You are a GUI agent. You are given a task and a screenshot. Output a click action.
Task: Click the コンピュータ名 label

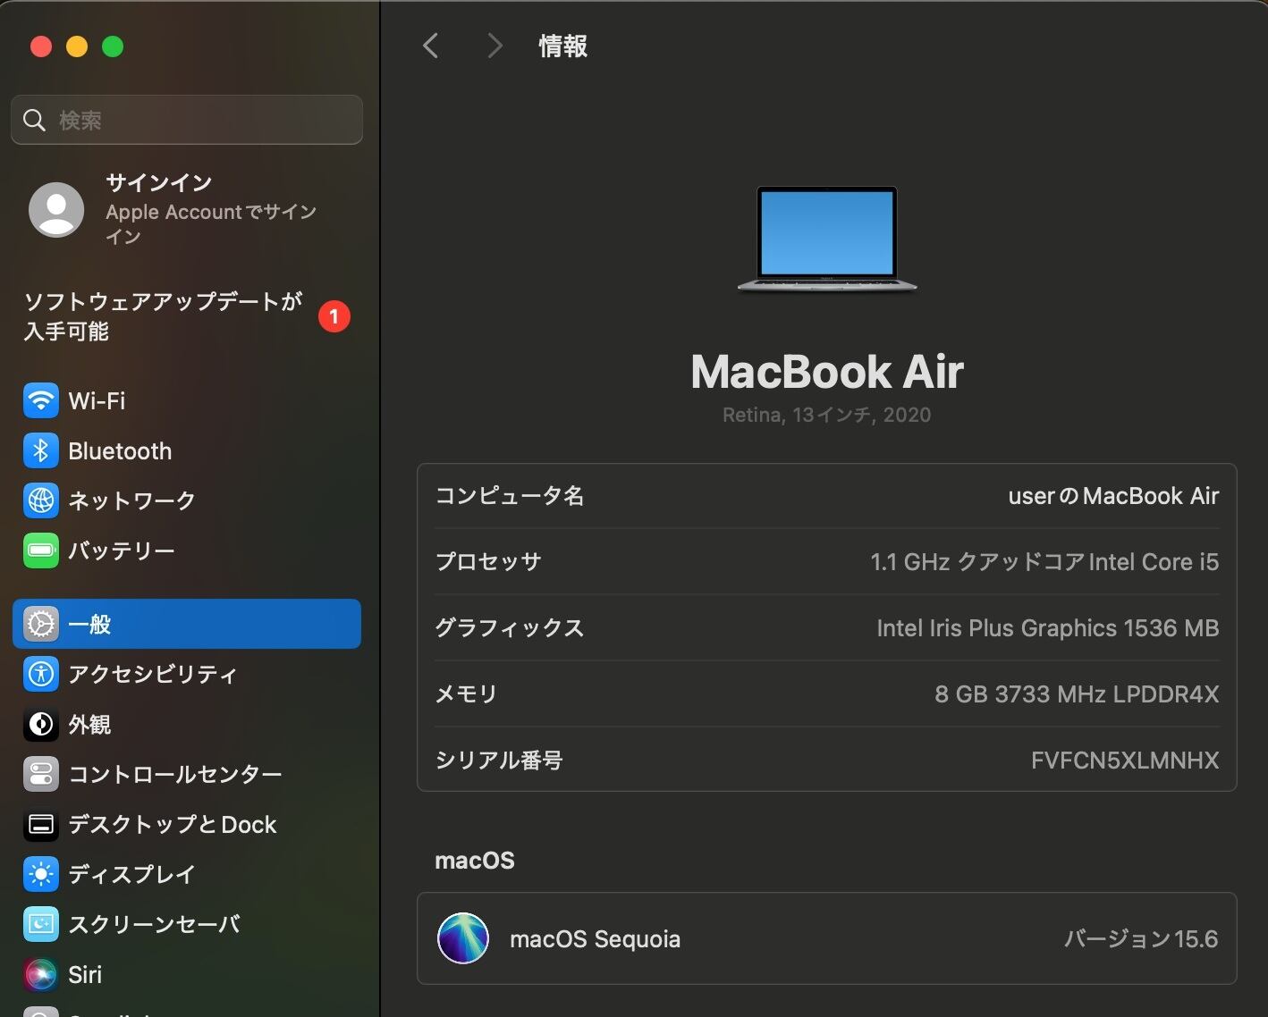tap(510, 496)
